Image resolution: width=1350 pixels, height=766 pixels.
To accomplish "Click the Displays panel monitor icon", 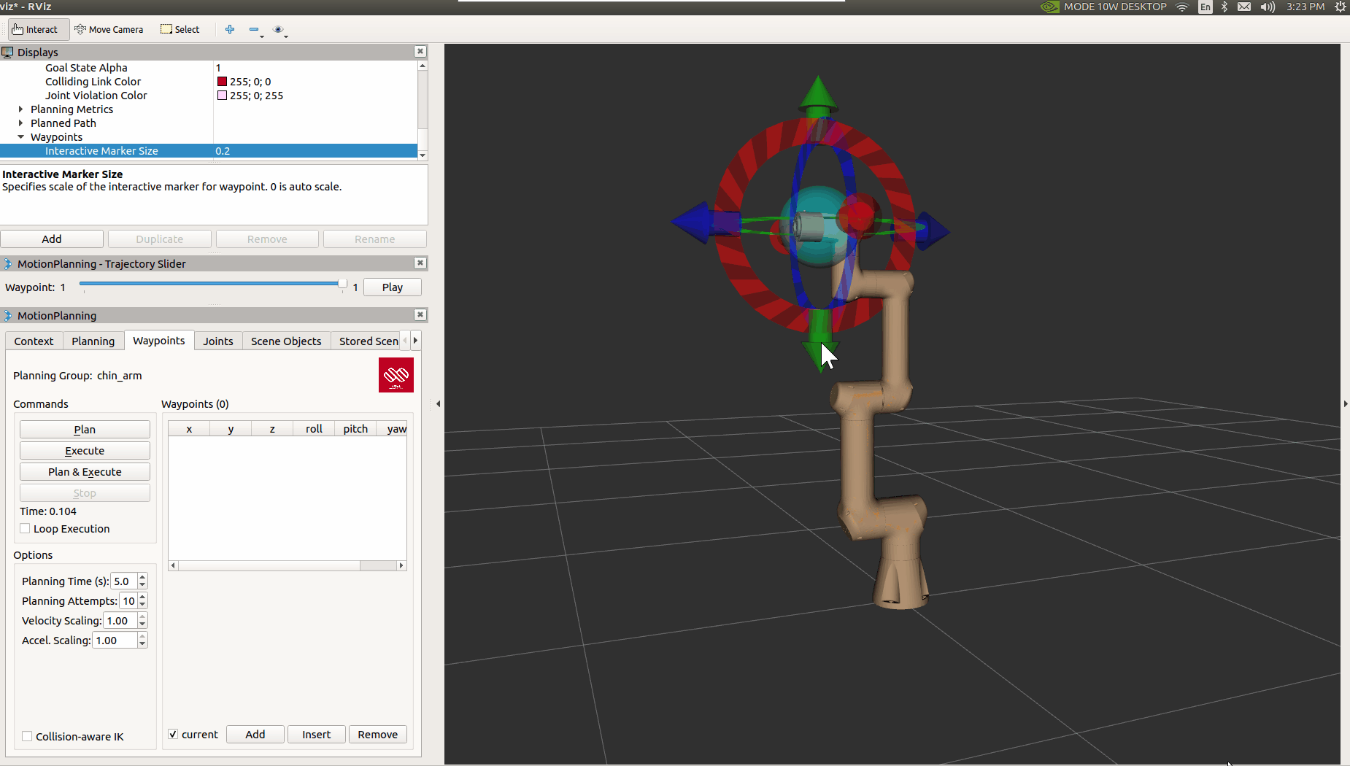I will (8, 52).
